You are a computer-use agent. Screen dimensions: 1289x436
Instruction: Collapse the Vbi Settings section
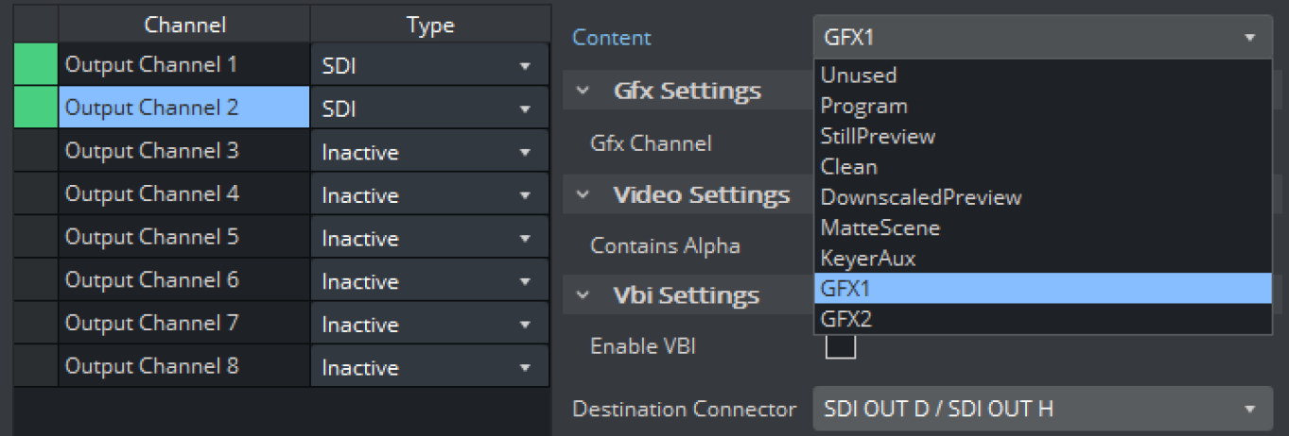[584, 295]
